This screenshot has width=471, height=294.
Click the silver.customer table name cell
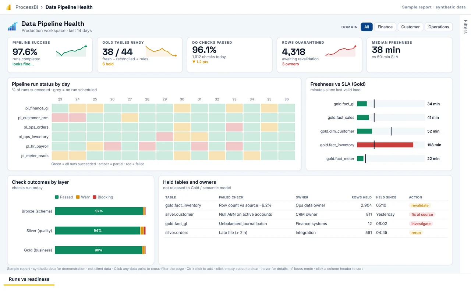coord(180,214)
